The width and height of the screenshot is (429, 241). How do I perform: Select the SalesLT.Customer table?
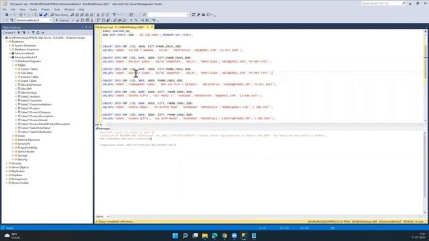(32, 100)
